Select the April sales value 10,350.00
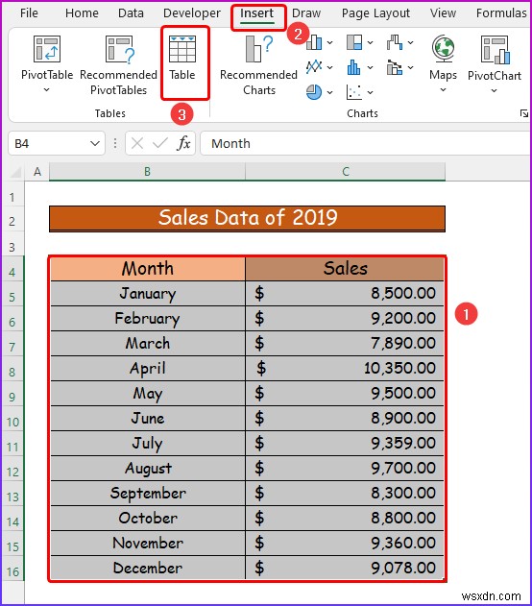Image resolution: width=532 pixels, height=606 pixels. pyautogui.click(x=345, y=369)
